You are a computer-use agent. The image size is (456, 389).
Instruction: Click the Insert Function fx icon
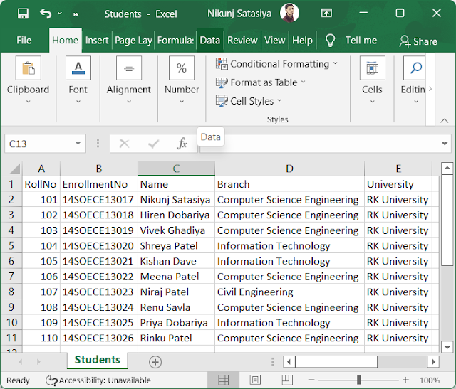click(x=182, y=144)
